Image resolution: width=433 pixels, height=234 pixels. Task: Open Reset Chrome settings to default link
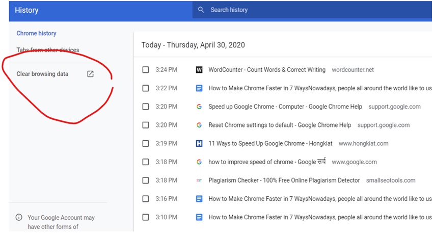coord(280,125)
